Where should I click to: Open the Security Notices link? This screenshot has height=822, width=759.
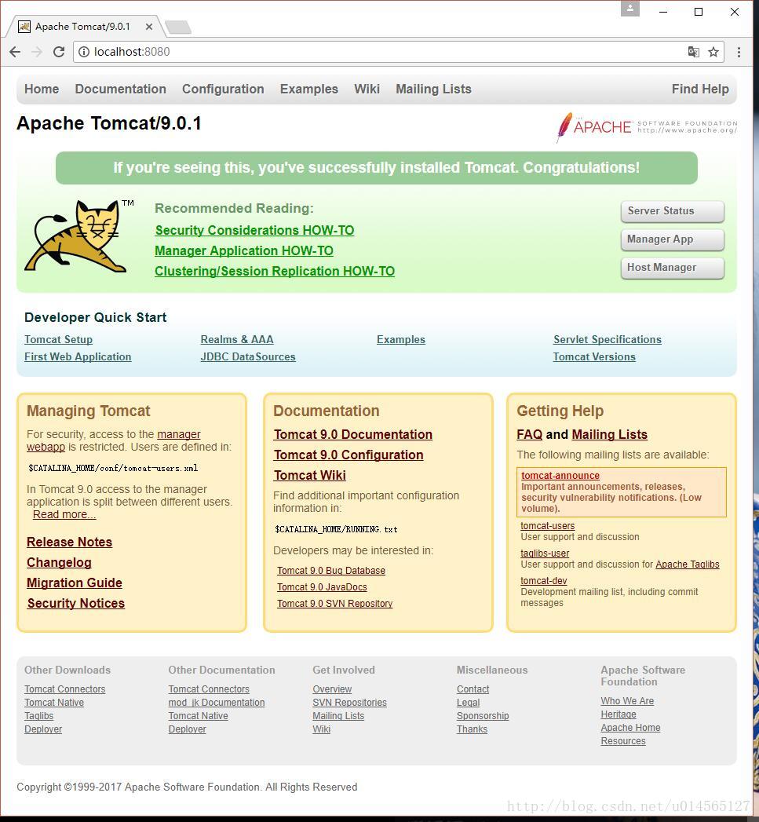coord(76,604)
